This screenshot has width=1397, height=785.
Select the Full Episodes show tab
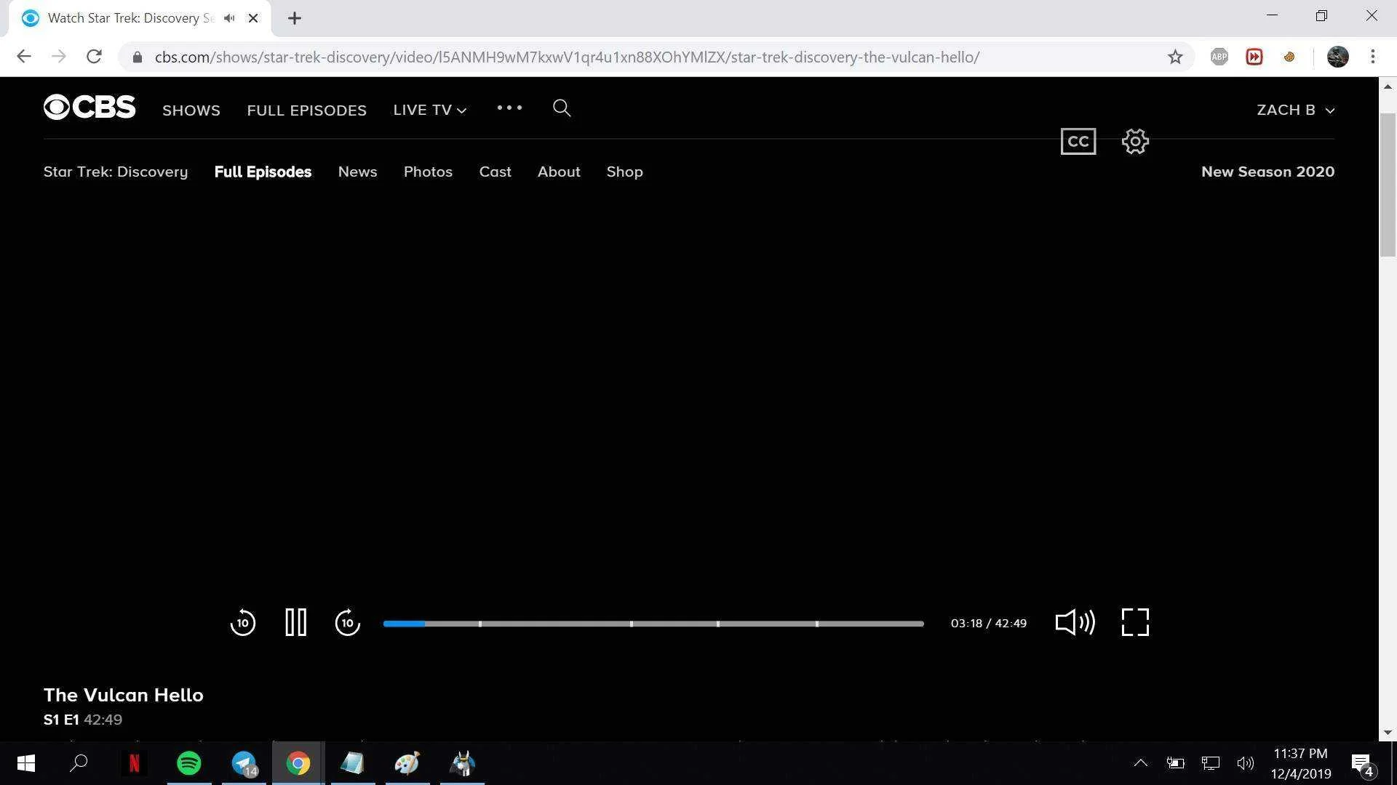(x=263, y=172)
